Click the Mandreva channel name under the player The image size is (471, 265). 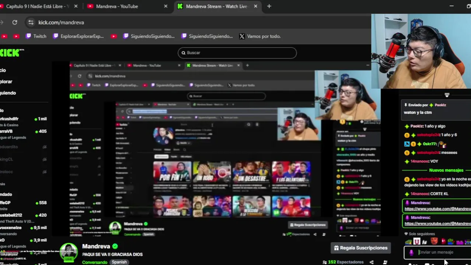96,246
